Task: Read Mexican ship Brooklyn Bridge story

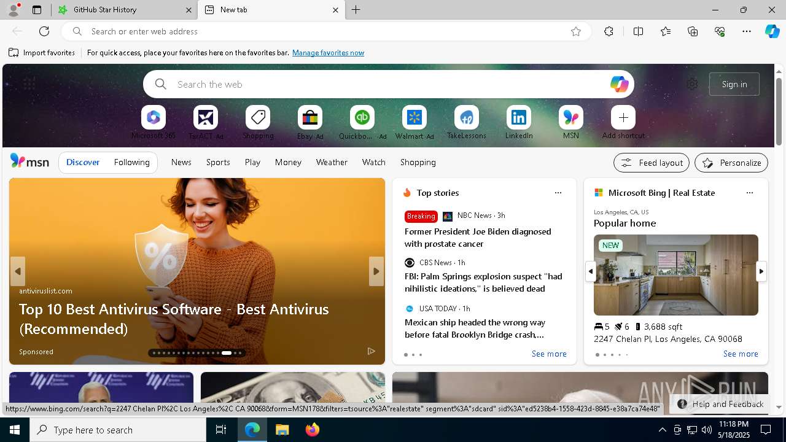Action: tap(475, 328)
